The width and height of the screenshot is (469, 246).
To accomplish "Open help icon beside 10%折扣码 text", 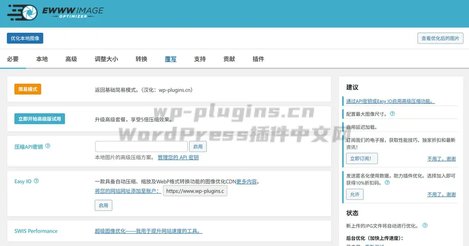I will click(x=387, y=182).
